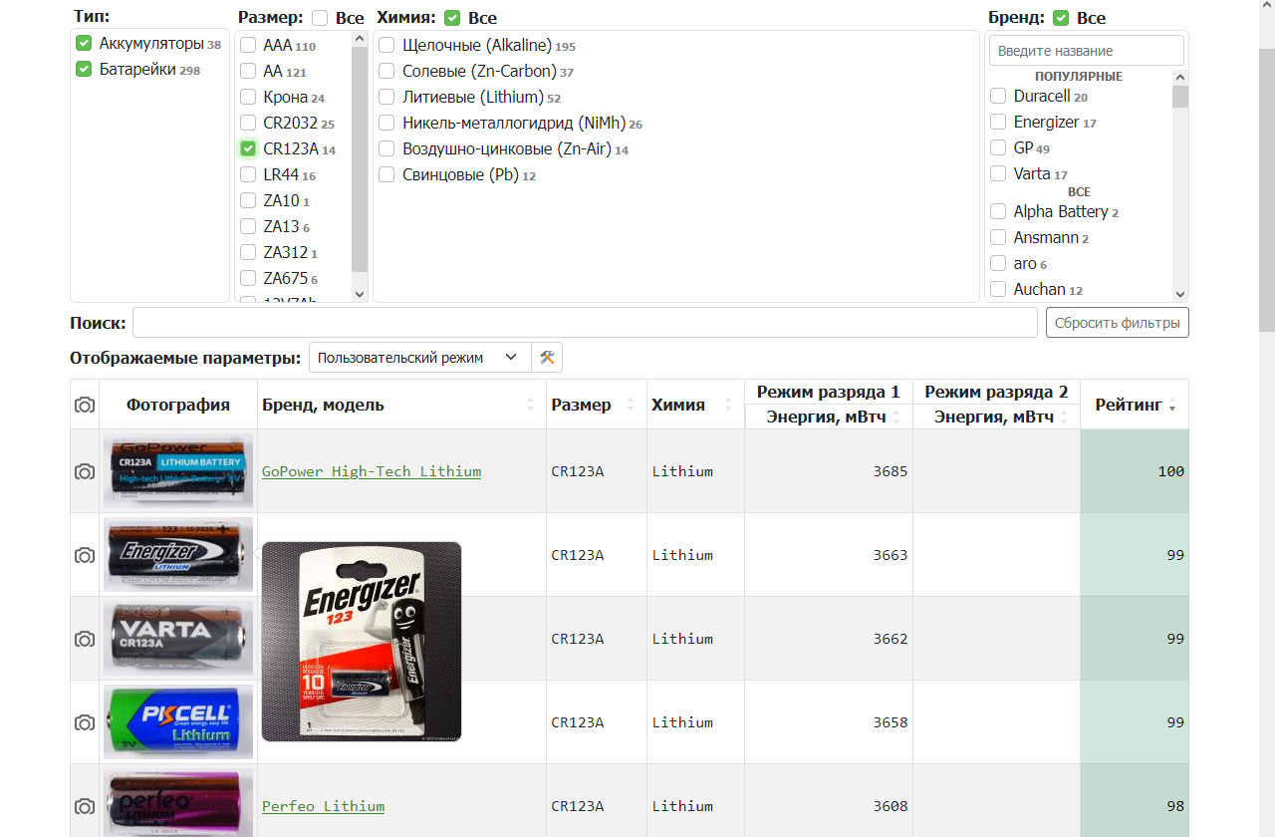Enable the Auchan brand filter
This screenshot has height=837, width=1275.
click(998, 290)
